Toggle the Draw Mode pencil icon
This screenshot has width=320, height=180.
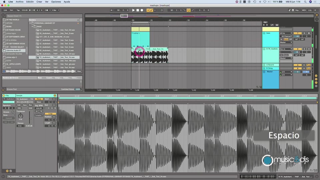point(289,10)
